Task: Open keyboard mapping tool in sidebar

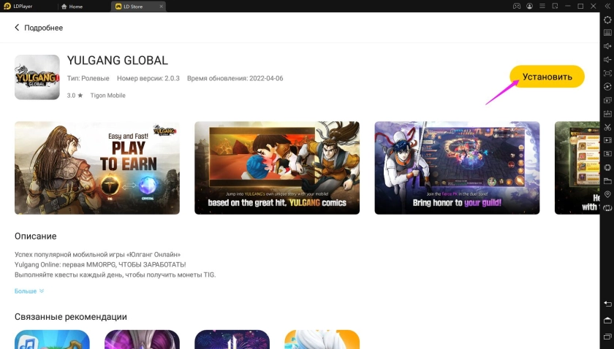Action: tap(607, 33)
